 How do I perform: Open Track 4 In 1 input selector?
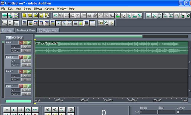26,94
